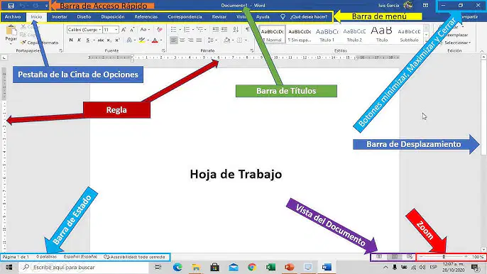Open Excel from the taskbar
Viewport: 487px width, 274px height.
(x=270, y=267)
